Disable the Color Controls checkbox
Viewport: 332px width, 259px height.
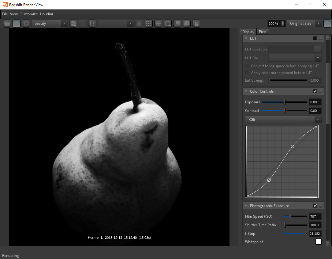315,91
